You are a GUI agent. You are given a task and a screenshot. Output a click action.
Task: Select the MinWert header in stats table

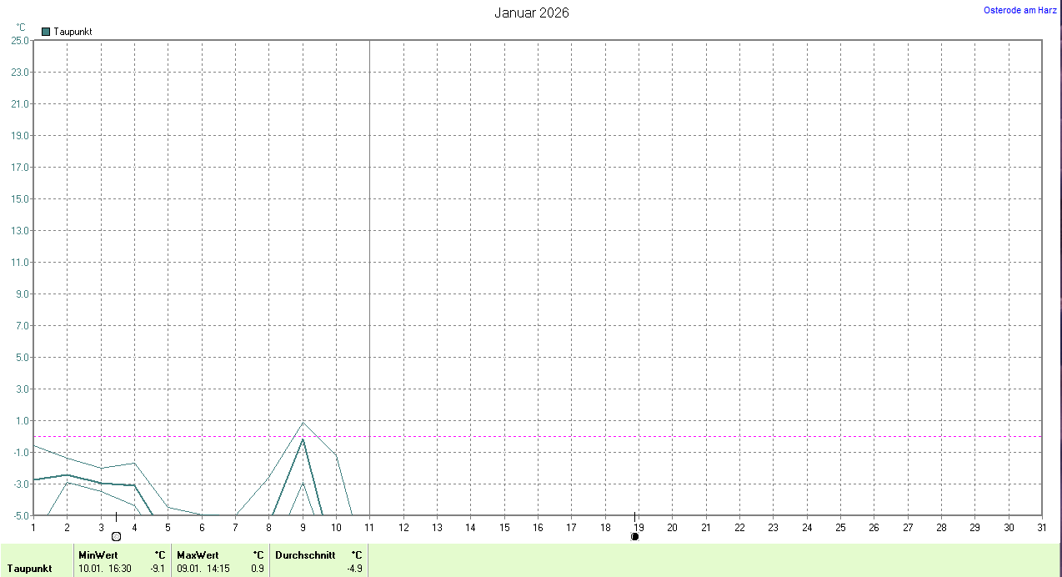tap(98, 554)
